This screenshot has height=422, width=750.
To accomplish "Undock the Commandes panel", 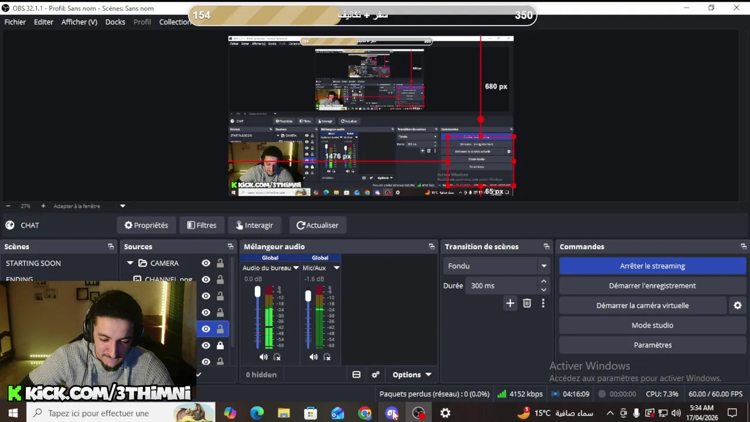I will point(744,247).
